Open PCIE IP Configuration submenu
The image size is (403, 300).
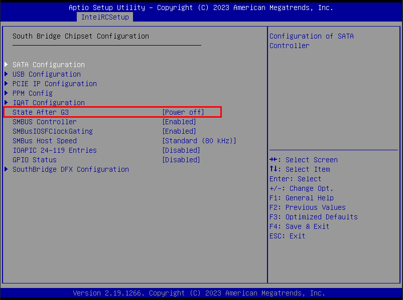(x=55, y=84)
